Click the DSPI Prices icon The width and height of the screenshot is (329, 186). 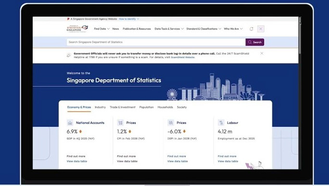[x=171, y=122]
